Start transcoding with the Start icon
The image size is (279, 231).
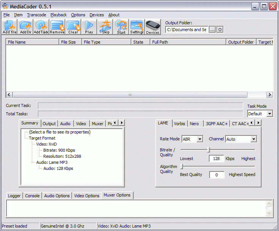tap(121, 27)
